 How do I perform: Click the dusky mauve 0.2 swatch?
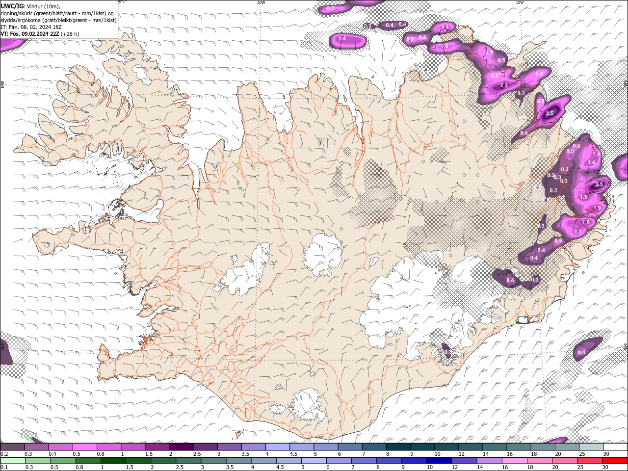pos(12,447)
